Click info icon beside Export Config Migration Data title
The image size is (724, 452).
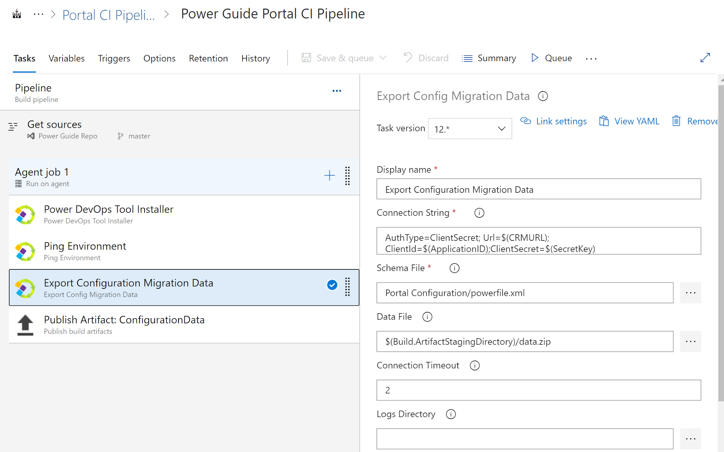(x=543, y=96)
